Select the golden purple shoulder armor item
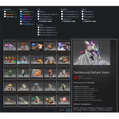Image resolution: width=119 pixels, height=119 pixels. (x=50, y=60)
